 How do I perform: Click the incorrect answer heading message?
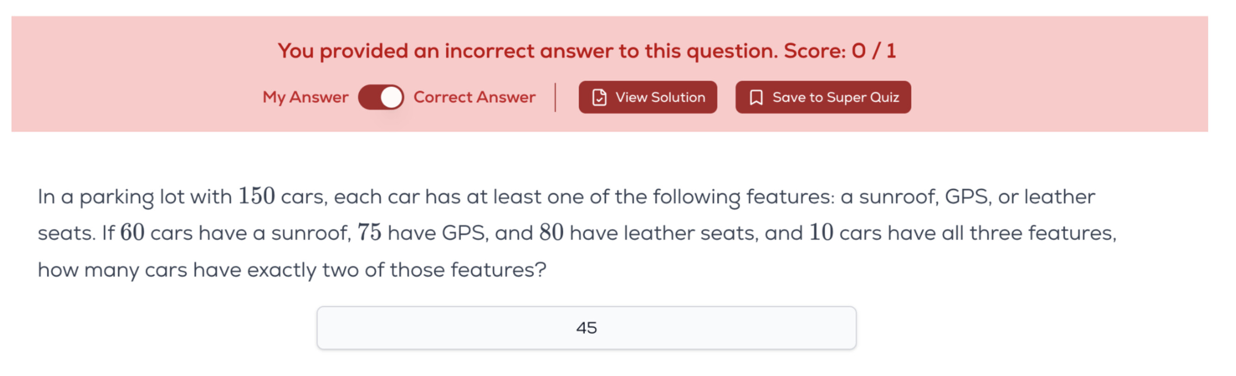click(528, 51)
